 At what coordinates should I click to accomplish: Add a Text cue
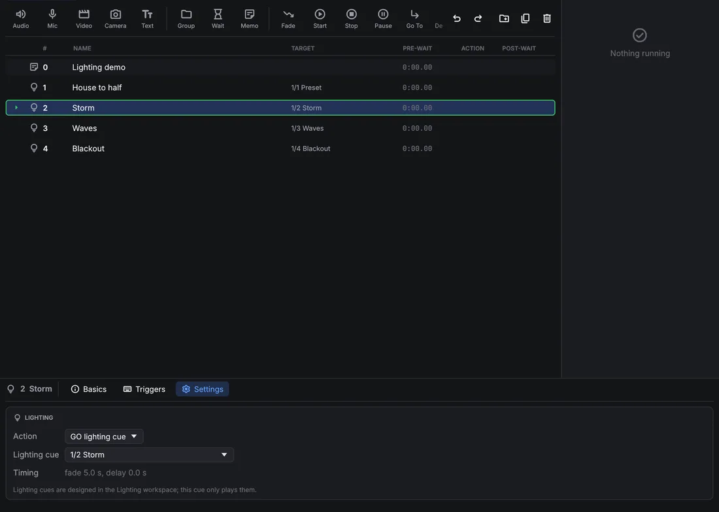pyautogui.click(x=147, y=19)
